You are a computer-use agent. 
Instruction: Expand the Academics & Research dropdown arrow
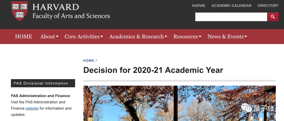[166, 37]
